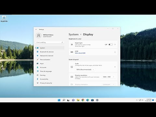
Task: Open the display resolution dropdown
Action: point(109,77)
